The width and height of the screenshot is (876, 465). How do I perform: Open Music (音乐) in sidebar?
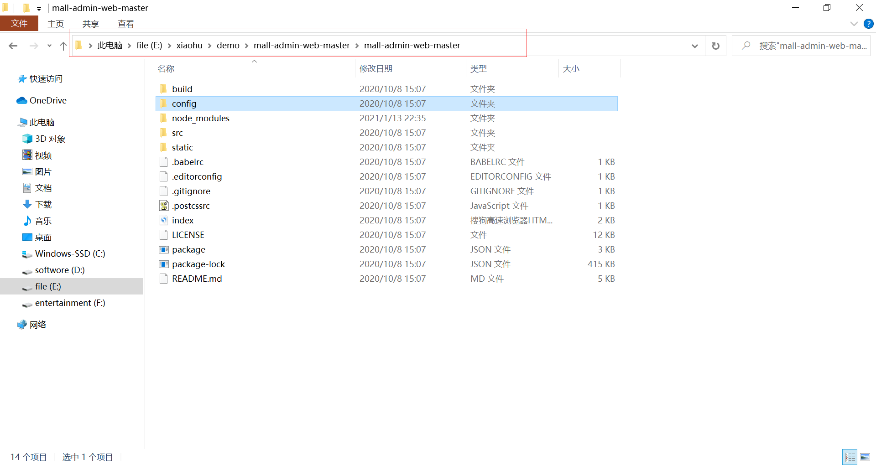(x=37, y=221)
